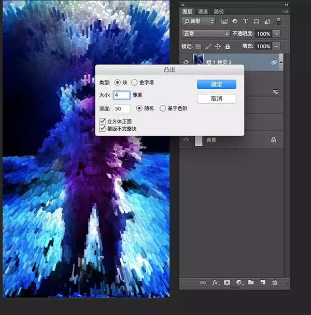The width and height of the screenshot is (311, 315).
Task: Collapse the panel with double arrows
Action: 286,5
